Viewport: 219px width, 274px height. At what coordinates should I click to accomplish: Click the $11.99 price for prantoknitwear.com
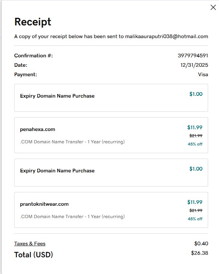click(x=195, y=202)
